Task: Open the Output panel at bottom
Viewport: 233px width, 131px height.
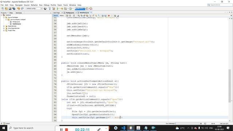Action: (x=7, y=123)
